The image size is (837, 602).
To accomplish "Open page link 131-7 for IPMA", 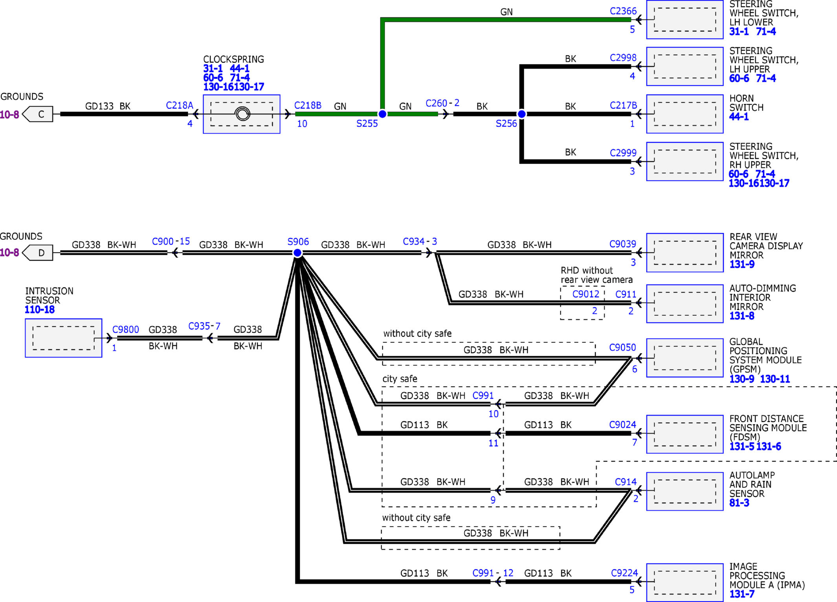I will [x=742, y=594].
